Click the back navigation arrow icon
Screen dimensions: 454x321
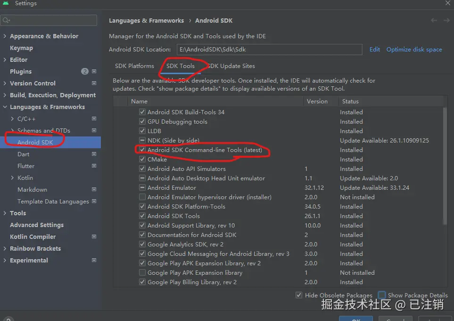coord(434,20)
